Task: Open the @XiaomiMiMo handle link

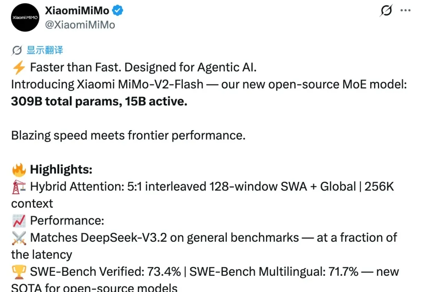Action: [x=80, y=25]
